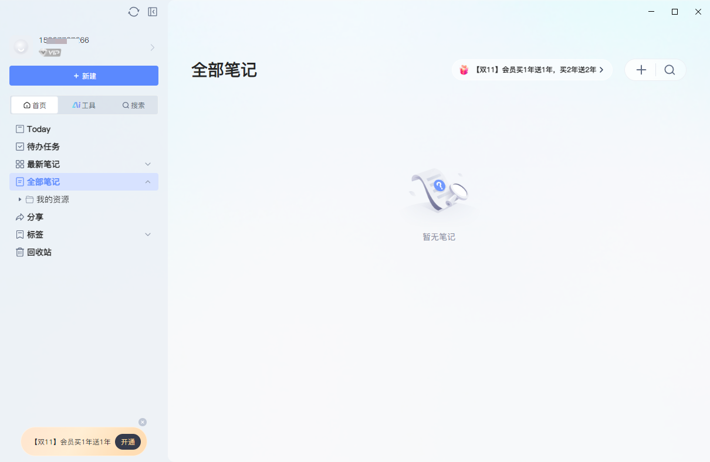
Task: Click the gift icon on the 双11 banner
Action: (x=465, y=69)
